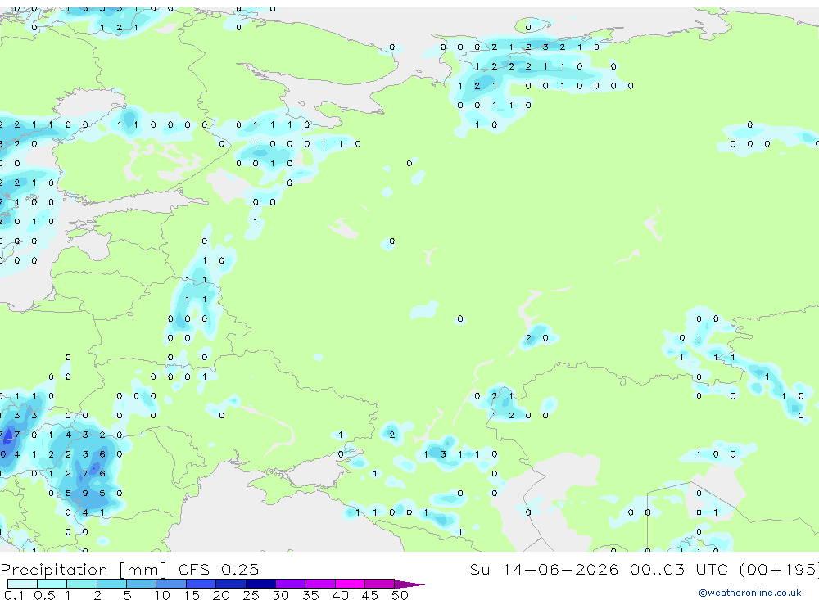
Task: Pick the 2–5 mm light blue legend swatch
Action: [x=111, y=584]
